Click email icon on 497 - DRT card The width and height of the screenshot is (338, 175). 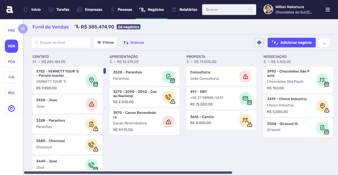click(246, 99)
